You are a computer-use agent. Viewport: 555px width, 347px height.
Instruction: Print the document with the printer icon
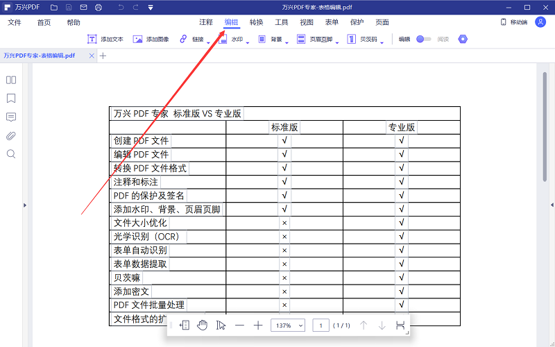point(99,8)
